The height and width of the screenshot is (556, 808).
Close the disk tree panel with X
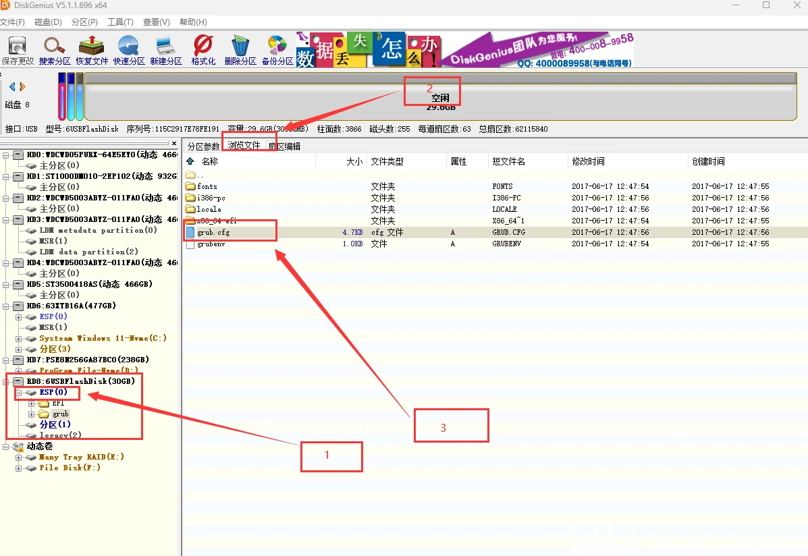click(174, 143)
